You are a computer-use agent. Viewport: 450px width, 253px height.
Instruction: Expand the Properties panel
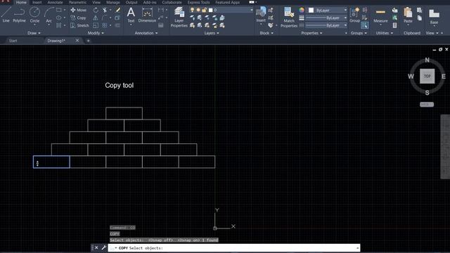(x=311, y=33)
